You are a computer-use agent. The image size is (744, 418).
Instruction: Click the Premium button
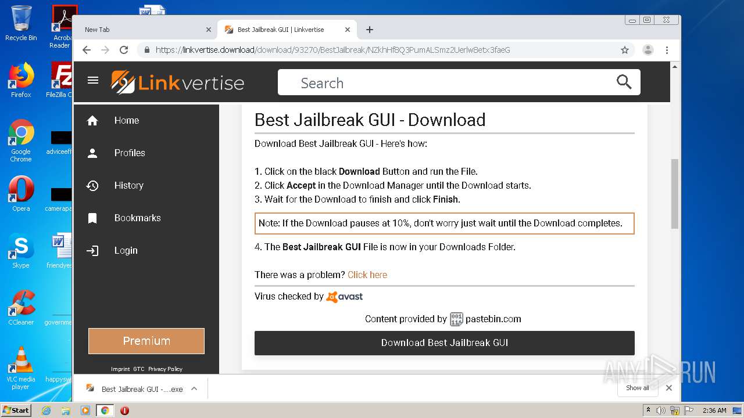click(146, 341)
